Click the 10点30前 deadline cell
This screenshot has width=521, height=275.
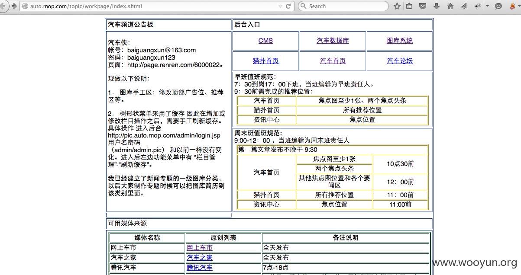[x=400, y=164]
